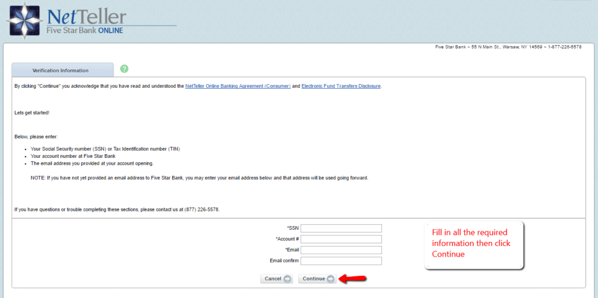Image resolution: width=598 pixels, height=298 pixels.
Task: Open the Electronic Fund Transfers Disclosure link
Action: pyautogui.click(x=341, y=86)
